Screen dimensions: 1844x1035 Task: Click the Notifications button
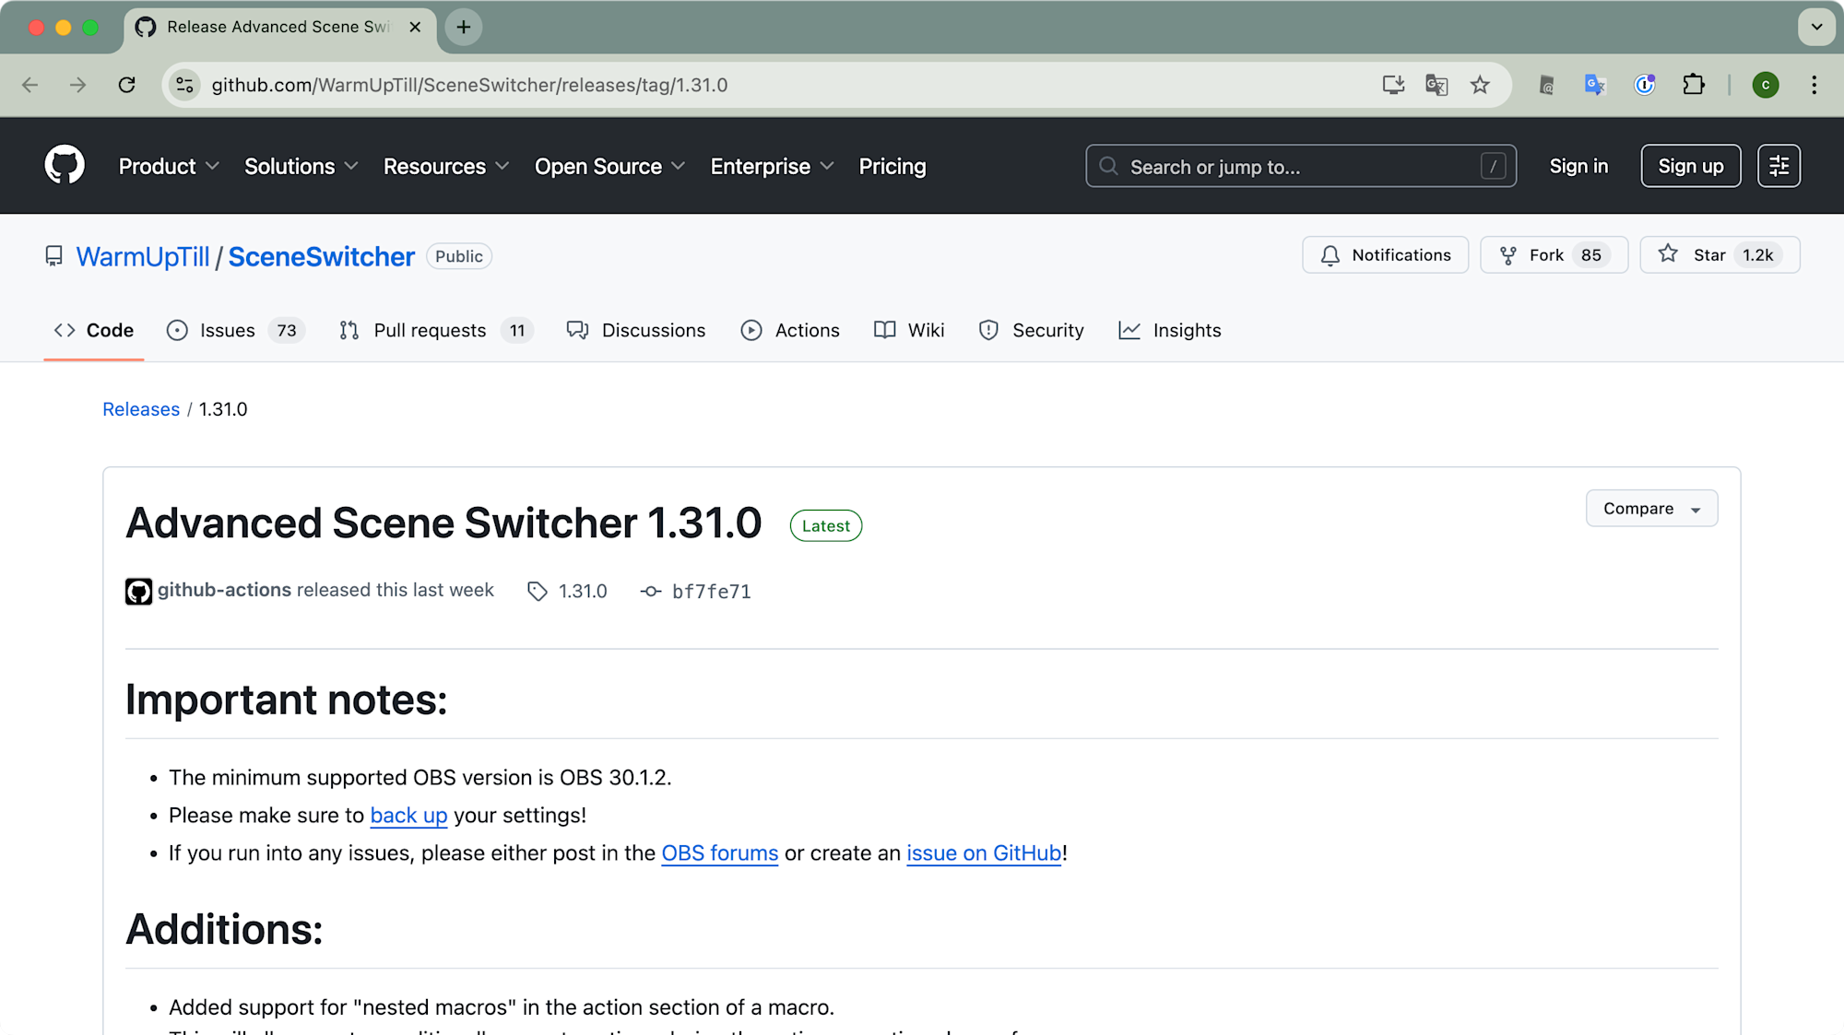click(1385, 255)
